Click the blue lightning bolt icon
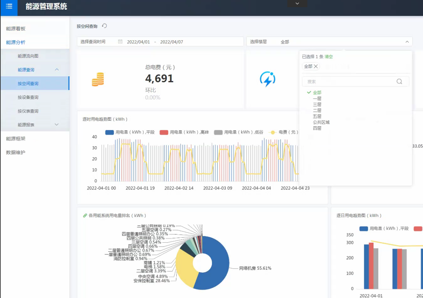Viewport: 423px width, 298px height. pyautogui.click(x=267, y=79)
